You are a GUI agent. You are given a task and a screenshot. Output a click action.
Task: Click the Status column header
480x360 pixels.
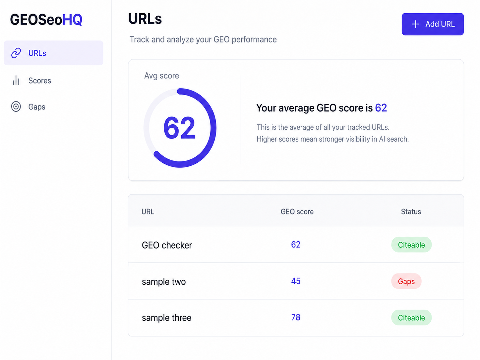coord(411,211)
